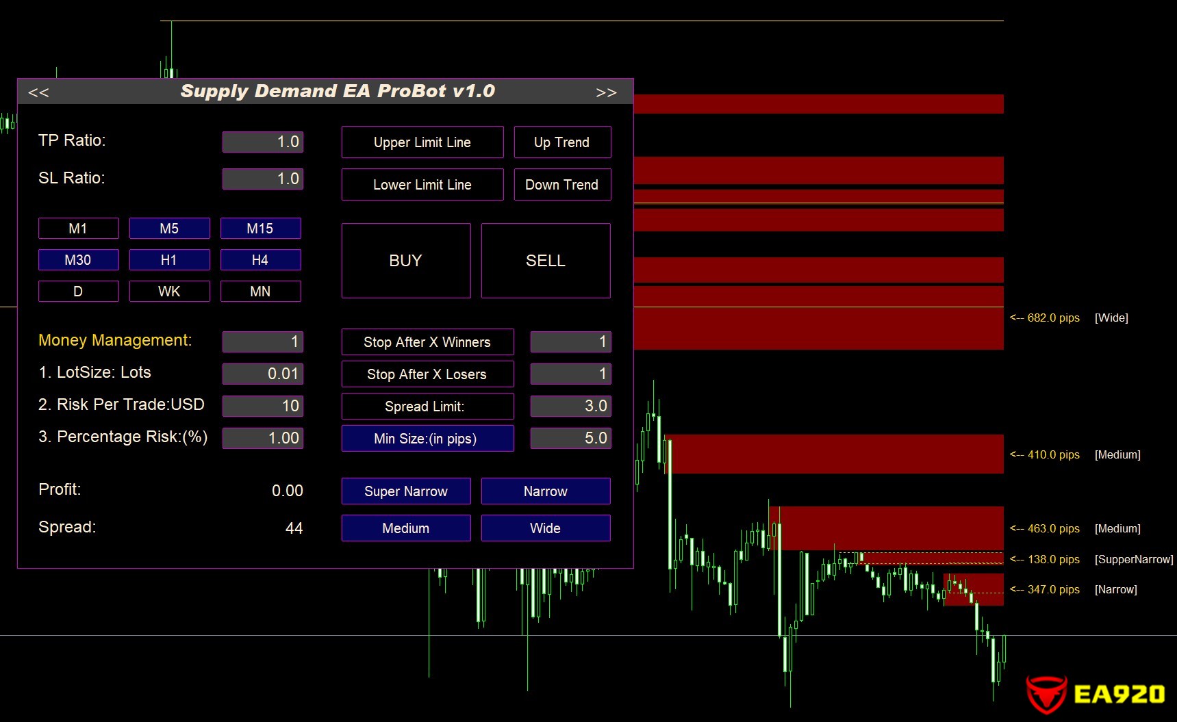
Task: Enable the WK weekly timeframe
Action: point(169,292)
